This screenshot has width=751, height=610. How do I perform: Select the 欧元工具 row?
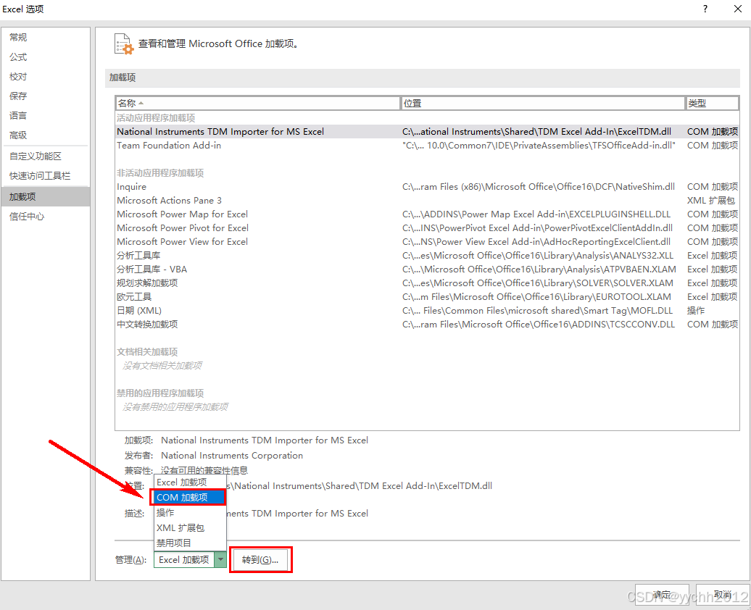click(427, 297)
